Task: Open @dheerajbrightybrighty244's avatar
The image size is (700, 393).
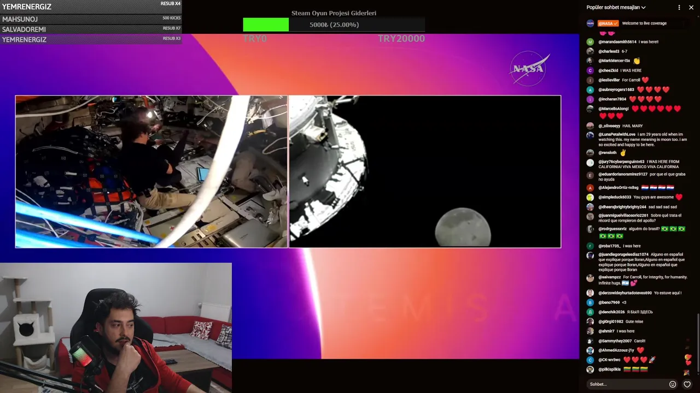Action: 590,207
